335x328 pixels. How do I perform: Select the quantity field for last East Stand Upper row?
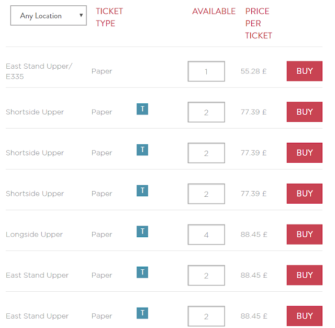point(206,316)
